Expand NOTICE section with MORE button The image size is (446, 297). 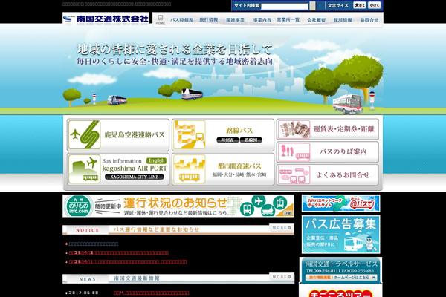click(280, 228)
